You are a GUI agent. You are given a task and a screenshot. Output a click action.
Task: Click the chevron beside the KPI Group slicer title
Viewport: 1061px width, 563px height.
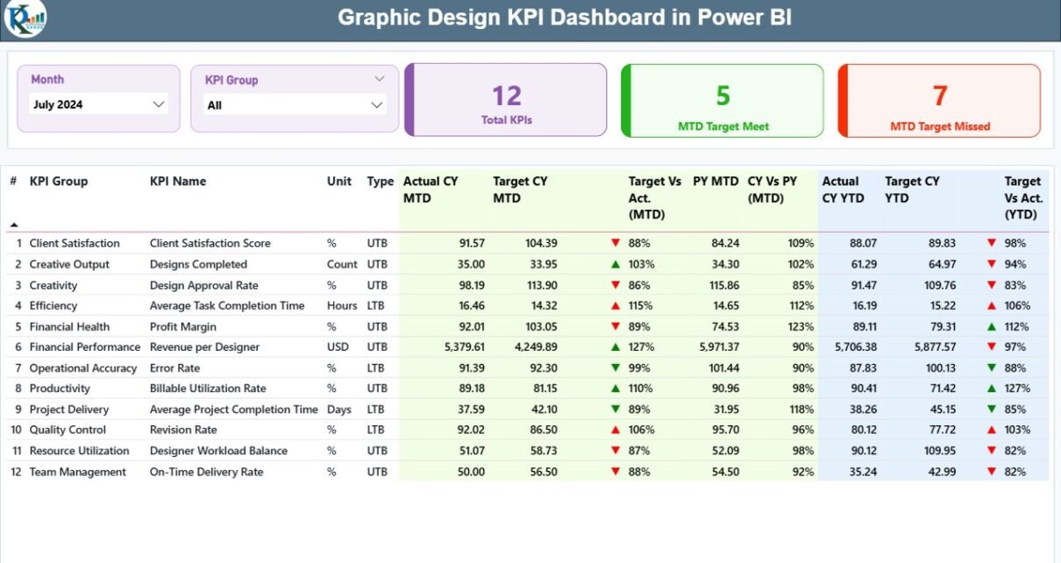[x=380, y=79]
